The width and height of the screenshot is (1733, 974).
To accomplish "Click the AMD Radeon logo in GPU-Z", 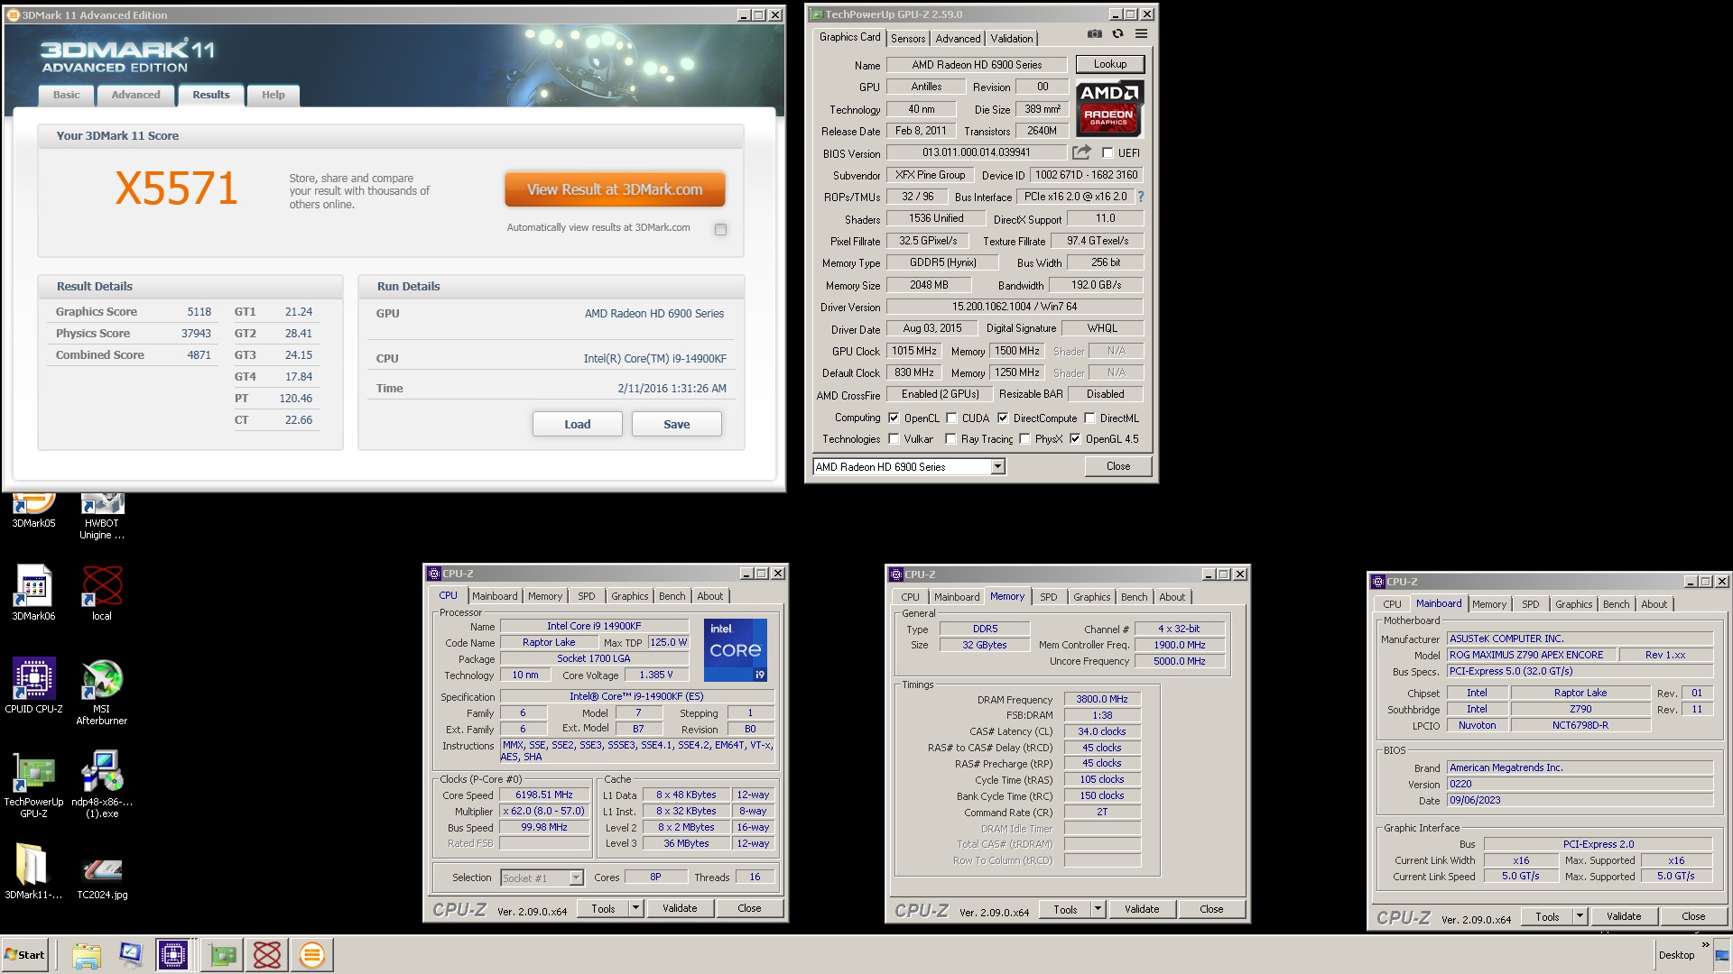I will coord(1109,107).
